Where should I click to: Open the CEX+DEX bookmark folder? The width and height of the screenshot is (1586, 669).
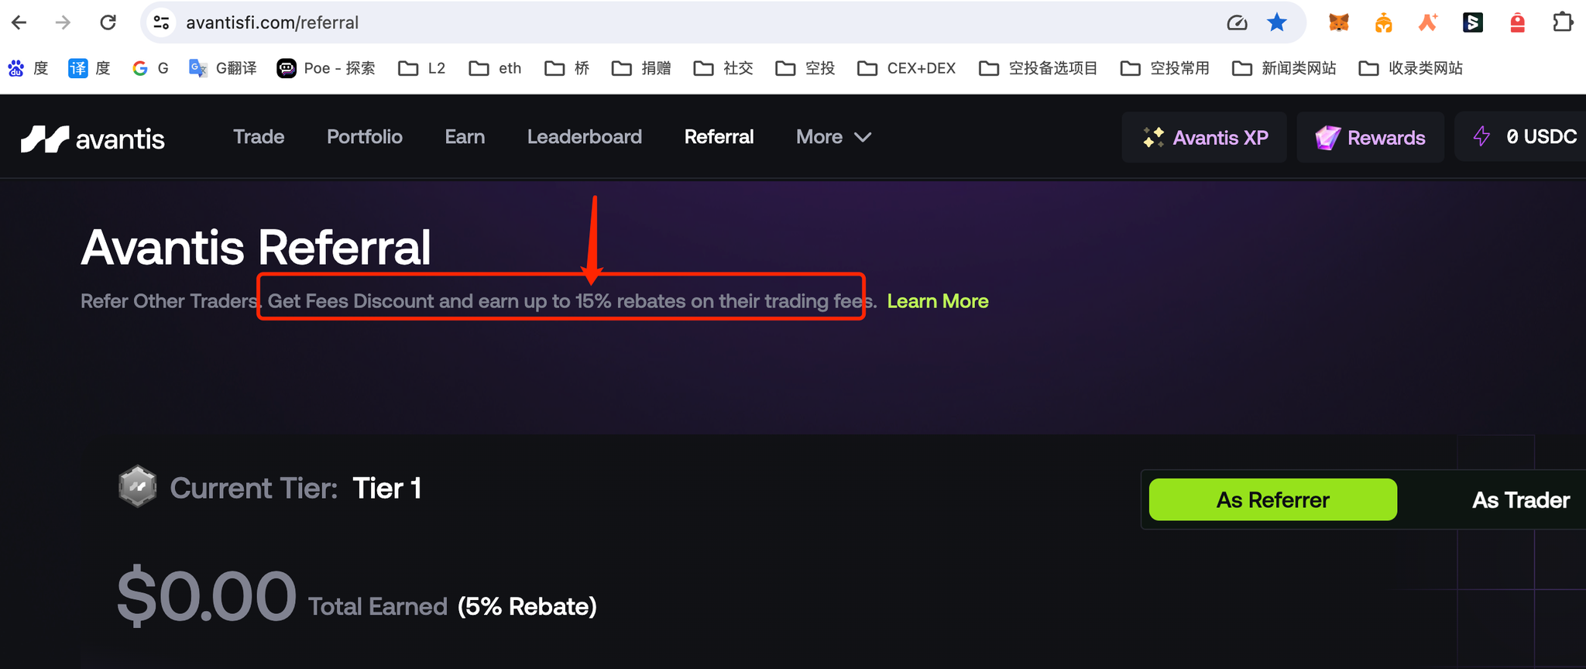(x=907, y=68)
